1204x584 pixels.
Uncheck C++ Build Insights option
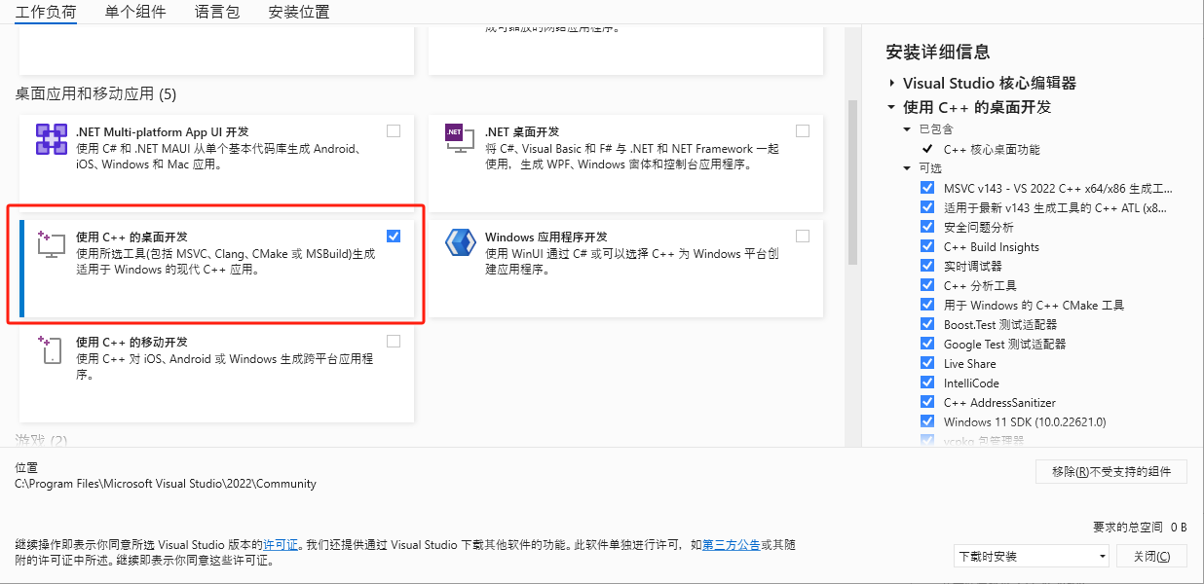(927, 246)
